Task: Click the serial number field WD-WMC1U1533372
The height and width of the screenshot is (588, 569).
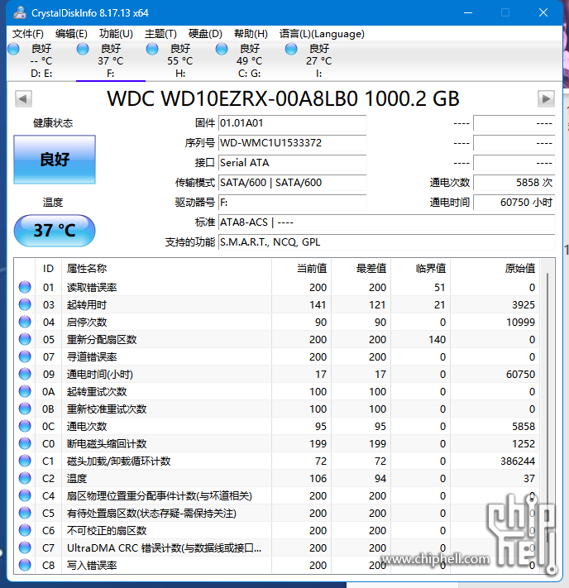Action: (x=293, y=143)
